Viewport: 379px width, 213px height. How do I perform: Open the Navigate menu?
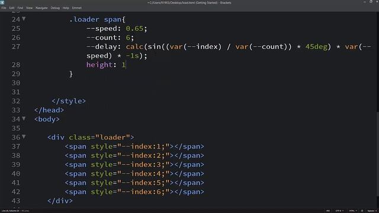(x=41, y=8)
